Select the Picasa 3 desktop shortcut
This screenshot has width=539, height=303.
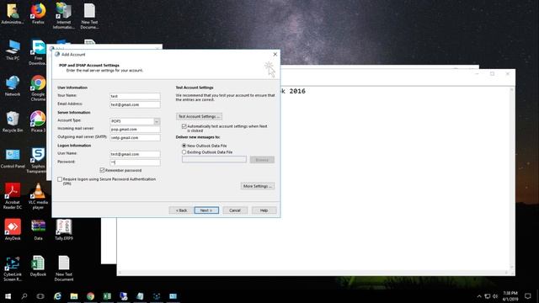point(38,122)
